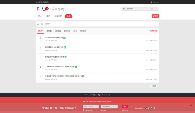Click the 小黑屋 footer link
The image size is (195, 113).
[x=98, y=95]
